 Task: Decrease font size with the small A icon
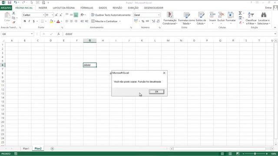(x=61, y=15)
